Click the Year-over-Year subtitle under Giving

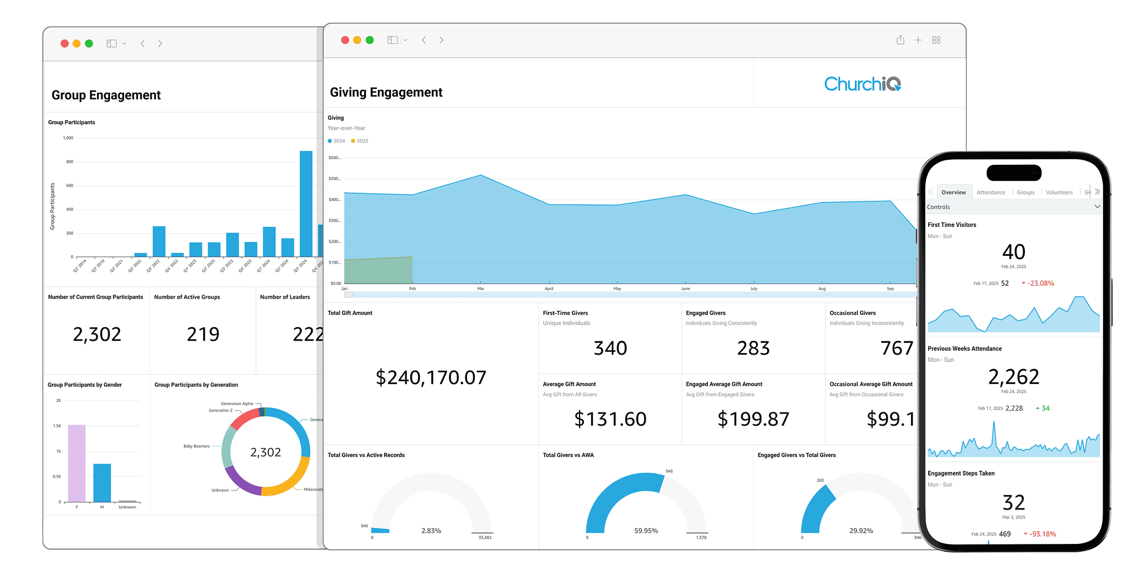[346, 128]
